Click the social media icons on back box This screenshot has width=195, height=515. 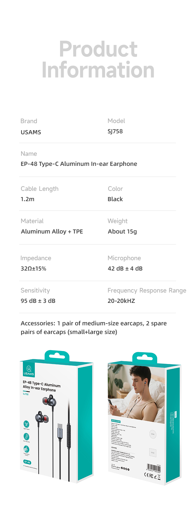click(x=125, y=469)
